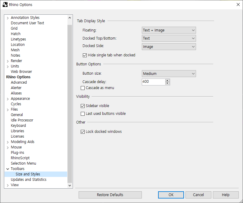Select Cycles in the options tree
243x203 pixels.
coord(16,104)
